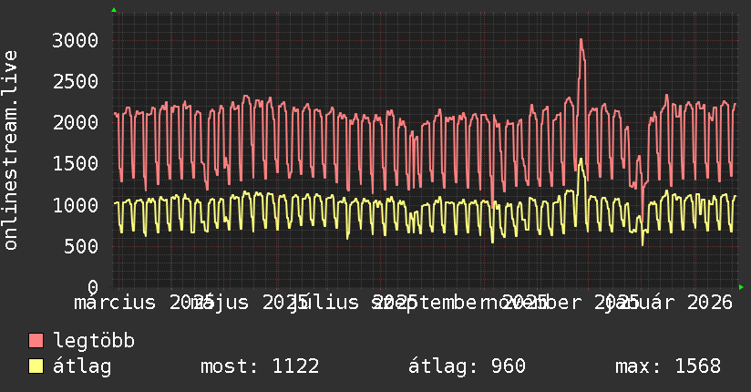Click the 2000 y-axis label

(x=76, y=123)
